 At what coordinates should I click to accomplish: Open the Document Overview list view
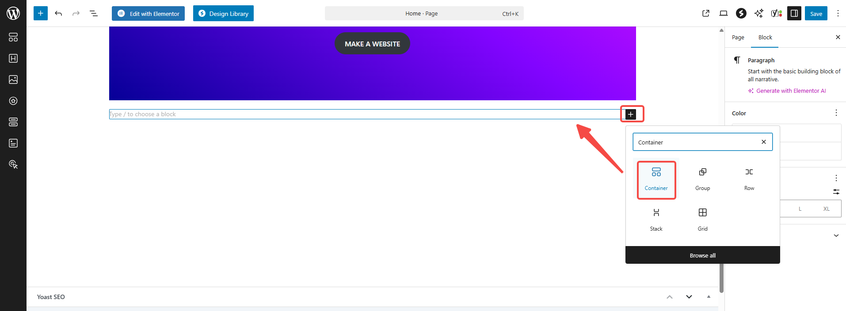point(94,13)
